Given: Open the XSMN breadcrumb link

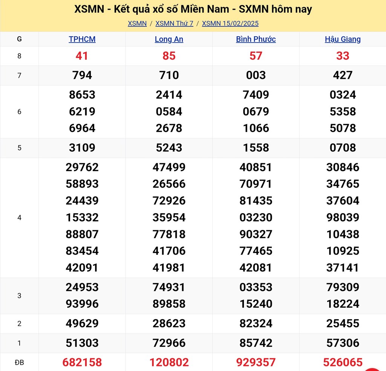Looking at the screenshot, I should pos(137,23).
